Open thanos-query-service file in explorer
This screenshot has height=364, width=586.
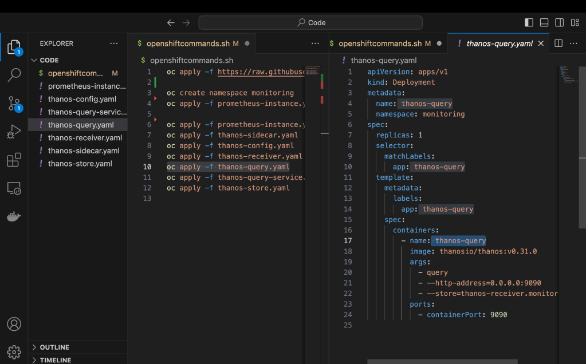point(78,112)
